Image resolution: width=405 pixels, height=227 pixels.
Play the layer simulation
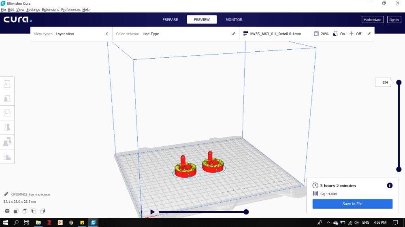point(152,212)
